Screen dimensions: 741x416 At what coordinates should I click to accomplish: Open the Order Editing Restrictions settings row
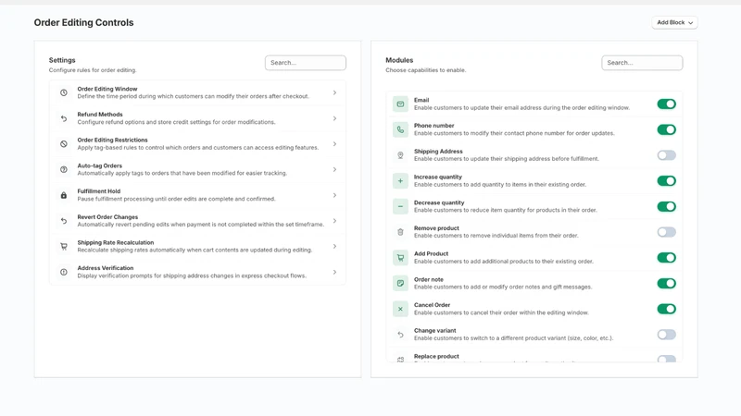click(197, 144)
